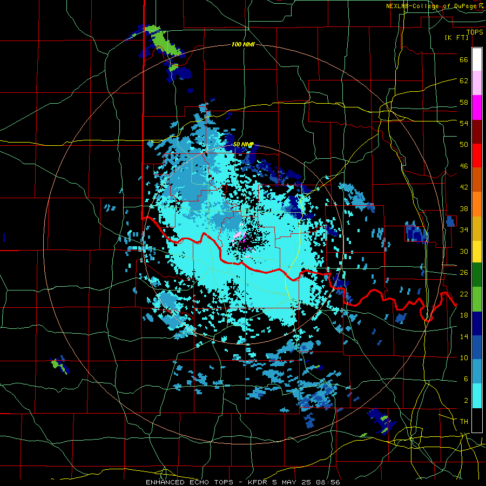
Task: Click the medium blue 18 kft swatch
Action: coord(477,347)
